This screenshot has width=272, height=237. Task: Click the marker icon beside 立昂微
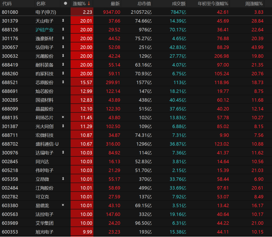pyautogui.click(x=63, y=179)
